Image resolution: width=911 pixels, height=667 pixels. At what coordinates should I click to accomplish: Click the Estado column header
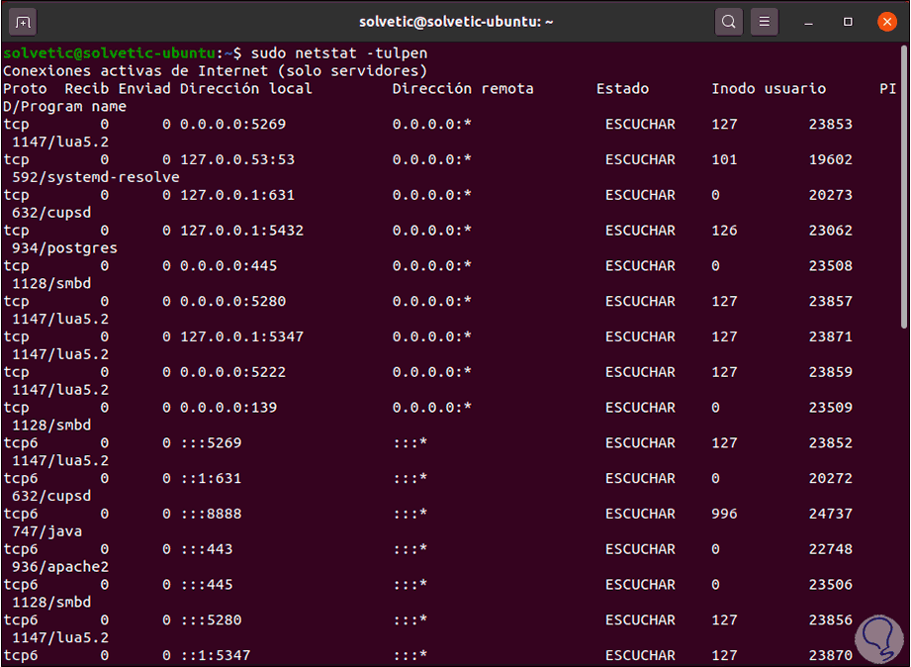pos(622,89)
